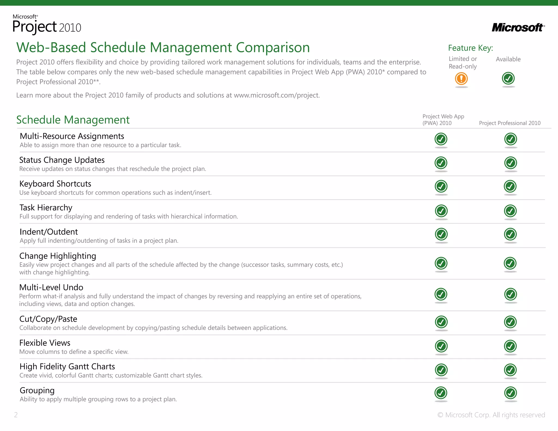The image size is (558, 431).
Task: Click PWA checkmark for Change Highlighting row
Action: 441,263
